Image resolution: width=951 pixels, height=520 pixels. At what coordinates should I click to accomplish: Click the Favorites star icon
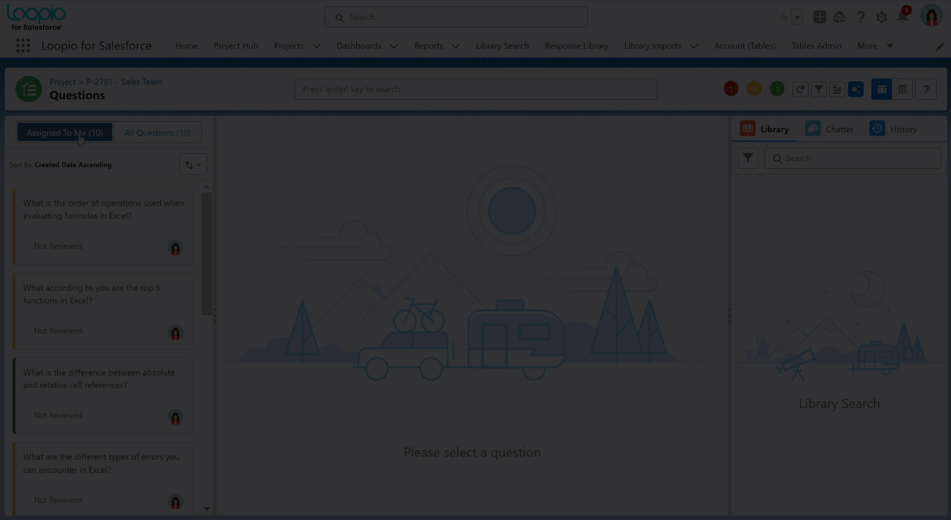(x=783, y=17)
